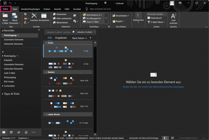209x140 pixels.
Task: Switch to normal view layout in status bar
Action: pos(165,138)
